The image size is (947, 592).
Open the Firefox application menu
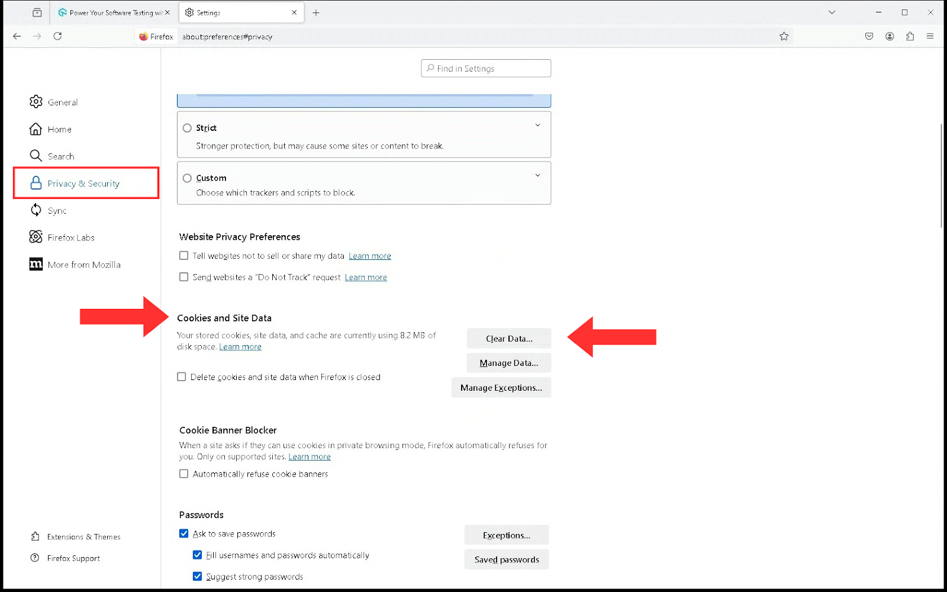930,36
